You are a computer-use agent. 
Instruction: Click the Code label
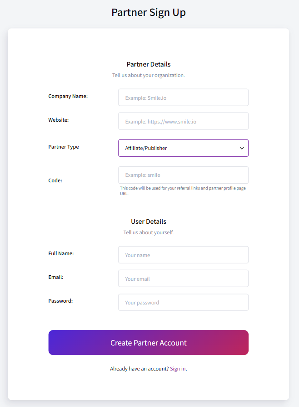click(x=55, y=180)
